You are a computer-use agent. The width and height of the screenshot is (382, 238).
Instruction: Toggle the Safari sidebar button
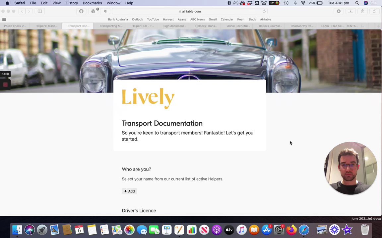pyautogui.click(x=40, y=11)
